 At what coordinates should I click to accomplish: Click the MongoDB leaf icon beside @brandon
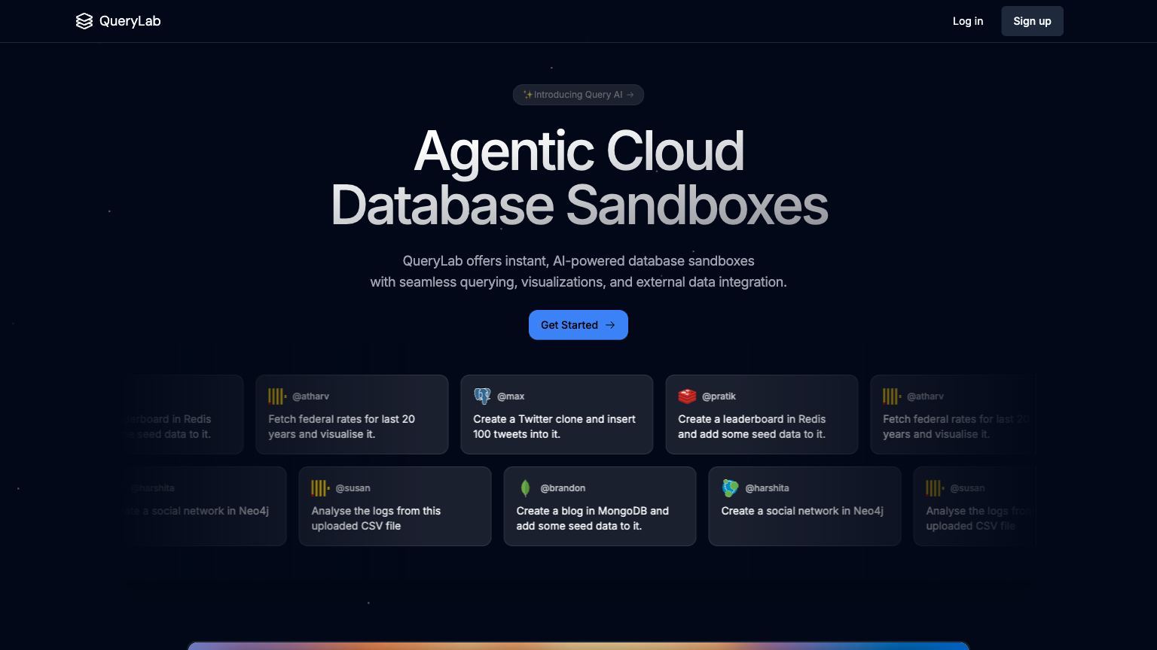(525, 488)
